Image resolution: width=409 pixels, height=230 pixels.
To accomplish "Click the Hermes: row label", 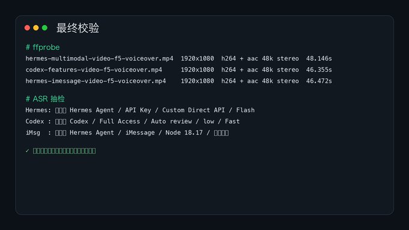I will click(38, 110).
